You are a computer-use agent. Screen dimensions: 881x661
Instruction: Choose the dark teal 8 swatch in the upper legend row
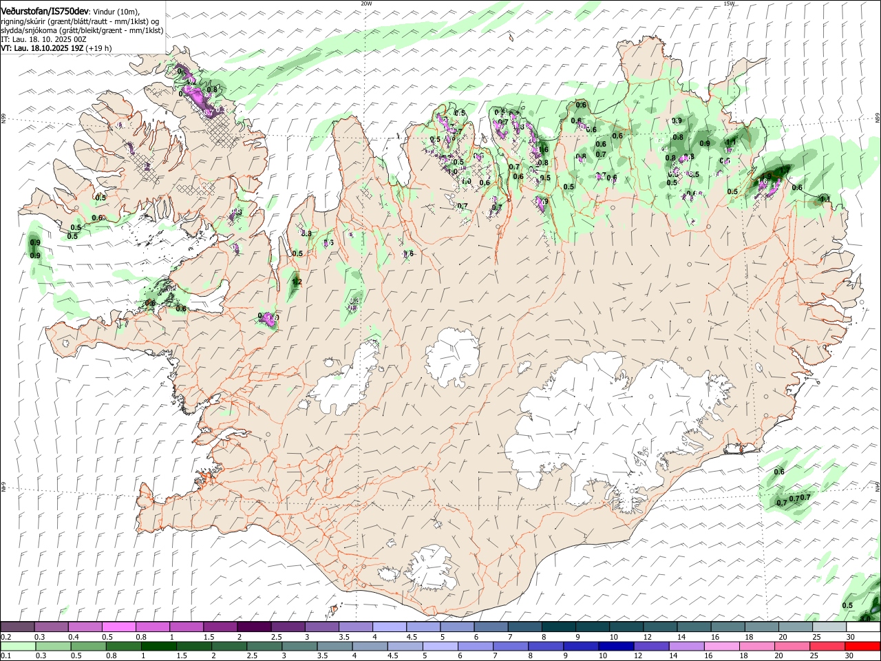(558, 627)
